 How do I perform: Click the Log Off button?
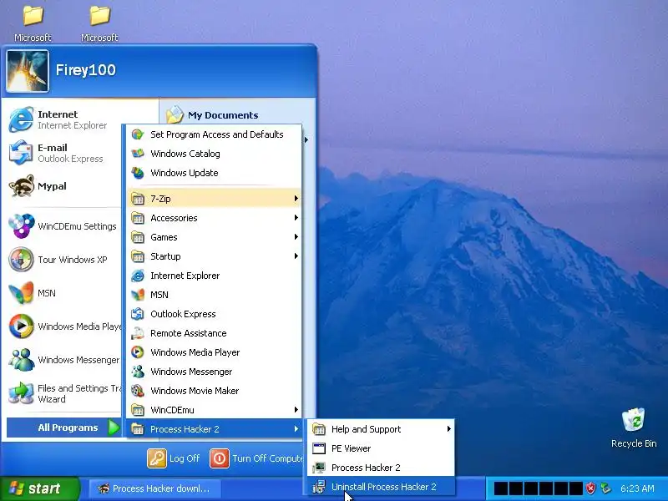[174, 458]
